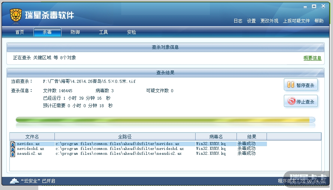This screenshot has height=190, width=333.
Task: Click the “云安全”已开启 status text
Action: (x=38, y=181)
